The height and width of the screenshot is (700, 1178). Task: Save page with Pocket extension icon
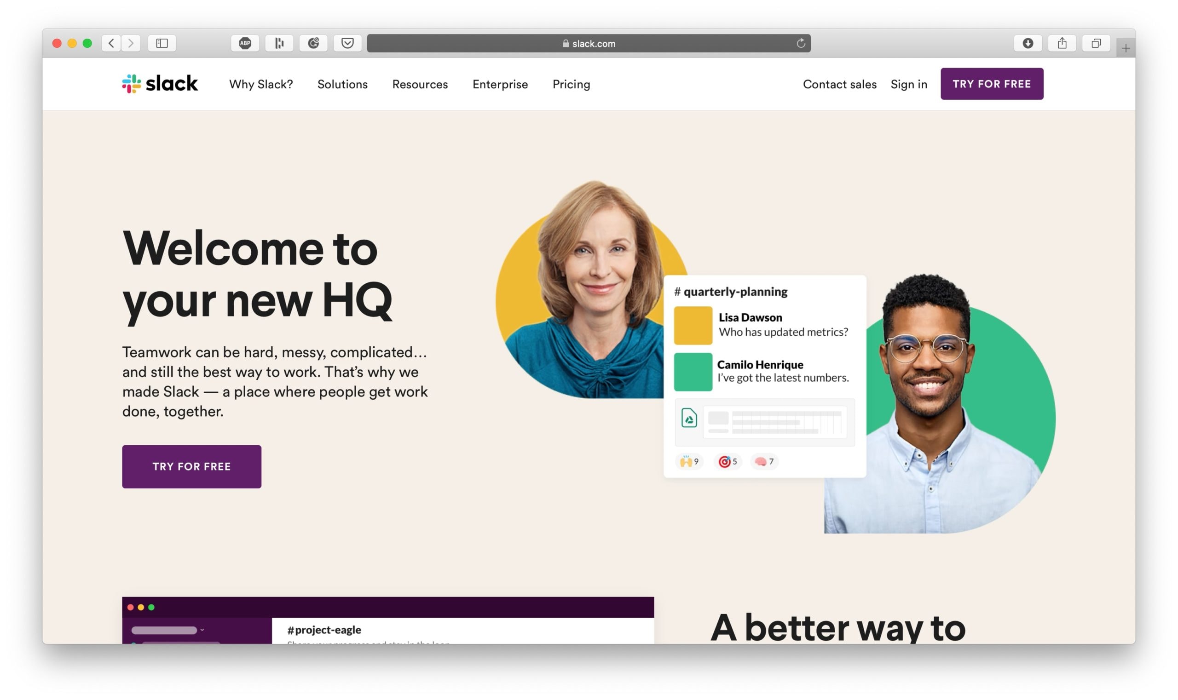pos(347,43)
